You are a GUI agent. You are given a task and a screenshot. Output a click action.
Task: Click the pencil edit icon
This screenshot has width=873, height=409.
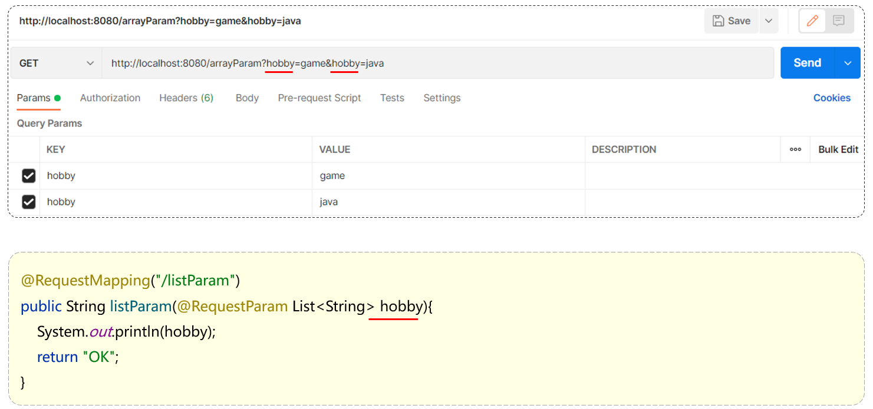point(812,21)
